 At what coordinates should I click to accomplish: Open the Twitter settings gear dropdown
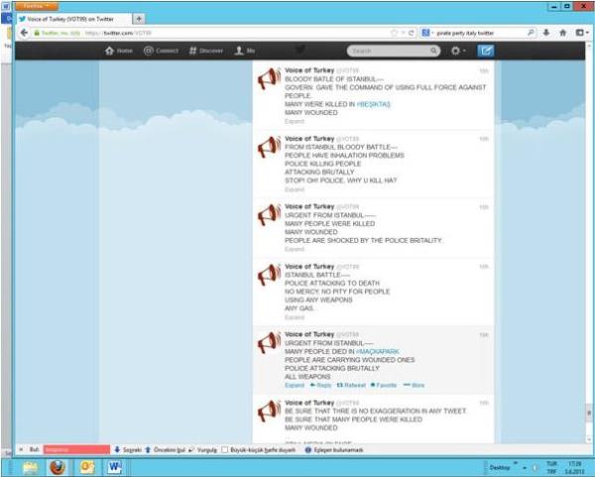point(458,51)
